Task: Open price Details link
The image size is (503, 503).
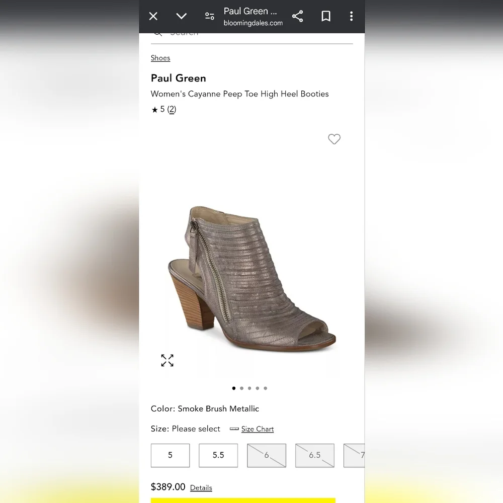Action: [201, 488]
